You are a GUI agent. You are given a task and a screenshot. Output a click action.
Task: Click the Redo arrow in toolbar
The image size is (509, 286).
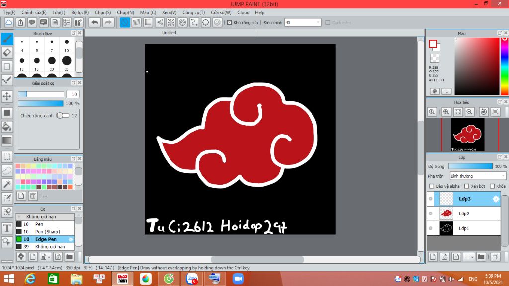[108, 22]
